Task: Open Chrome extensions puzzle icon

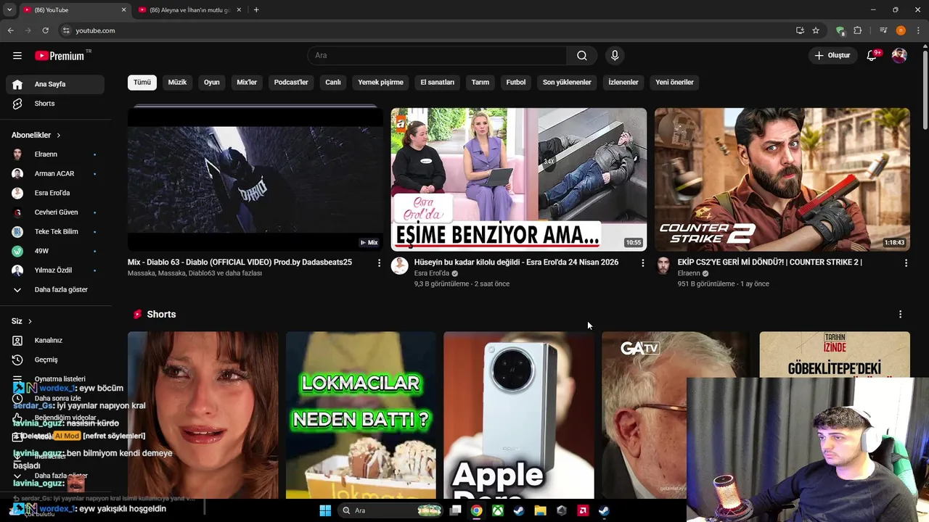Action: click(x=858, y=30)
